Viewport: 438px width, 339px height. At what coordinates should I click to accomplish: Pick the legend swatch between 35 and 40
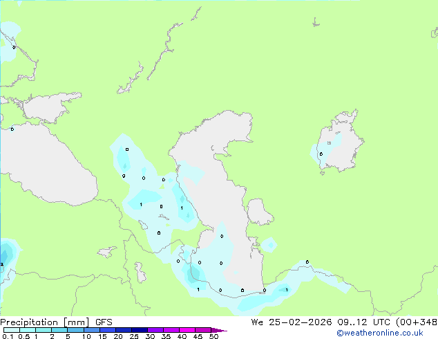[171, 330]
